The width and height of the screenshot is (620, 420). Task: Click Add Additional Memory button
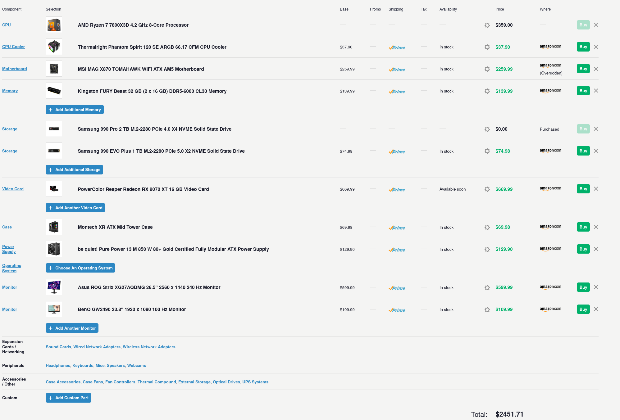click(75, 110)
